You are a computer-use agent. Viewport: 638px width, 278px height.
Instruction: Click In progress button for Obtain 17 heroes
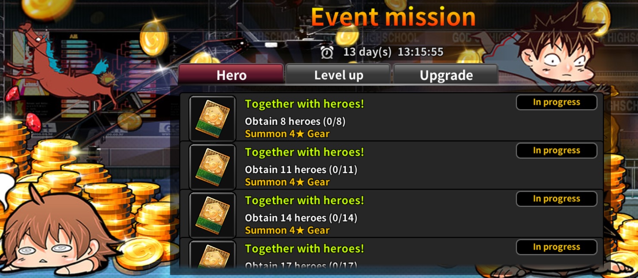pyautogui.click(x=556, y=247)
